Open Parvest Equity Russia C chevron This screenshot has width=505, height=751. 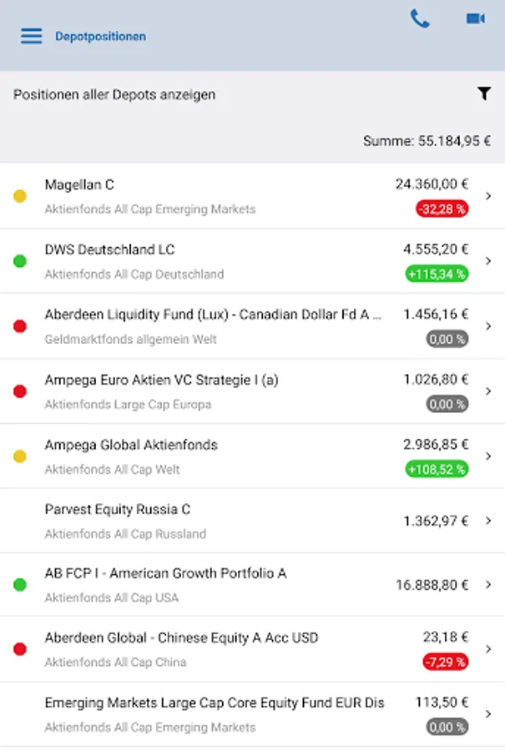tap(488, 521)
